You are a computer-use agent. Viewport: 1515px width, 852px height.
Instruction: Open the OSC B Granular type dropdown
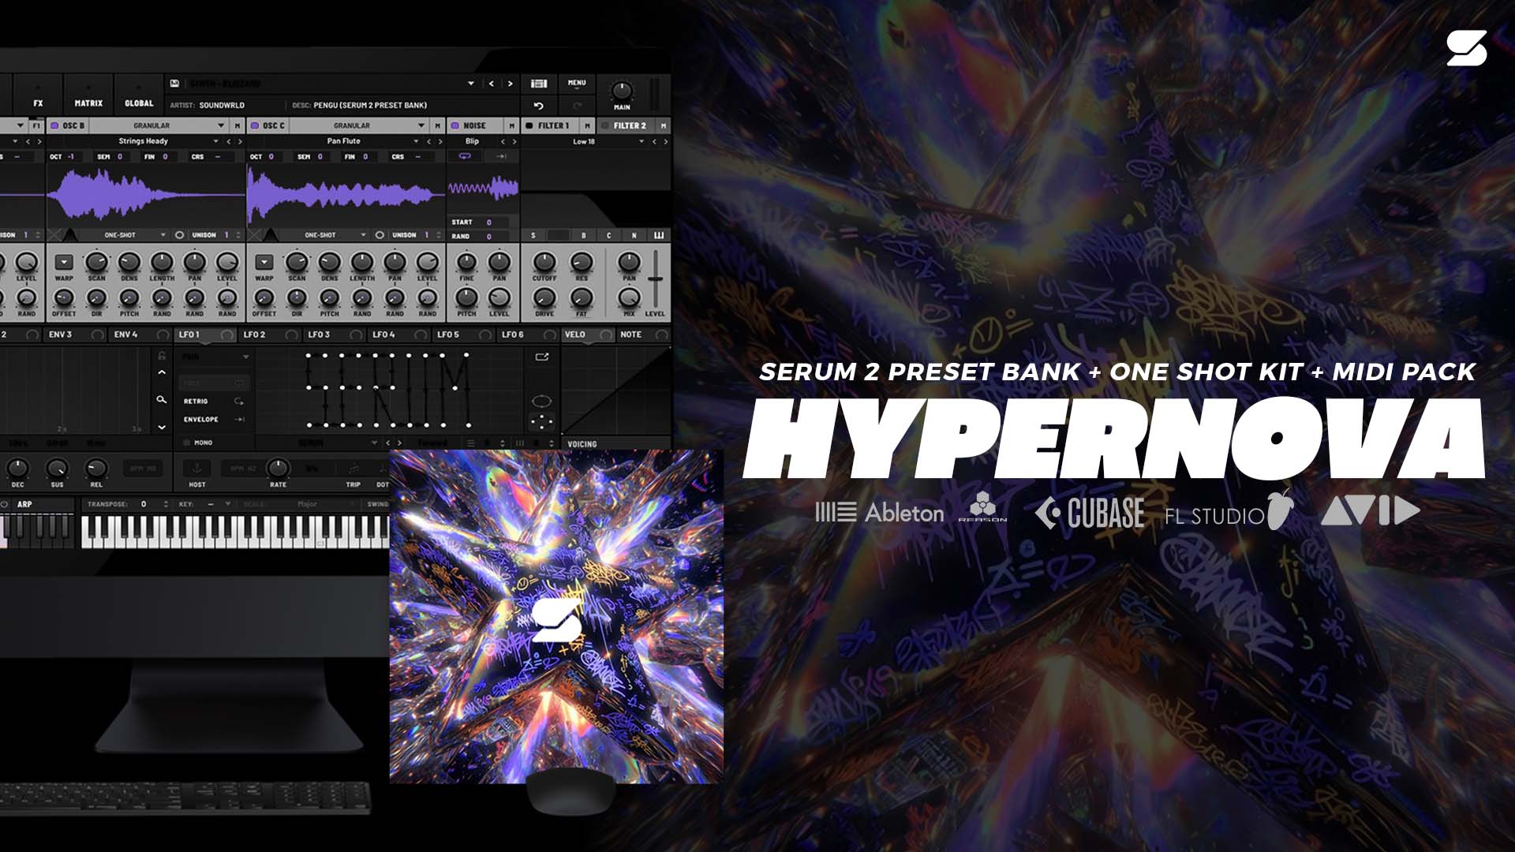(x=221, y=125)
